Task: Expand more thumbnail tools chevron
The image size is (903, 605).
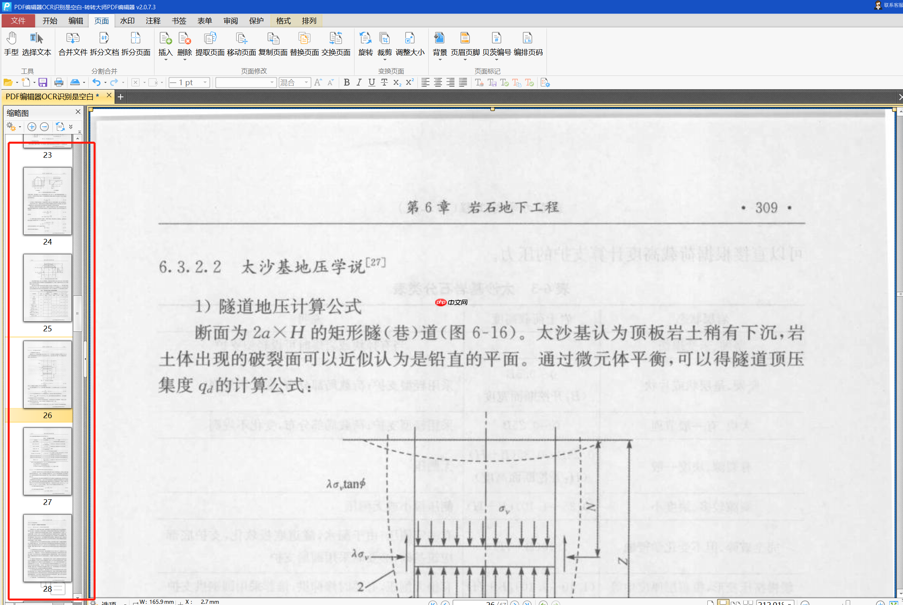Action: [71, 127]
